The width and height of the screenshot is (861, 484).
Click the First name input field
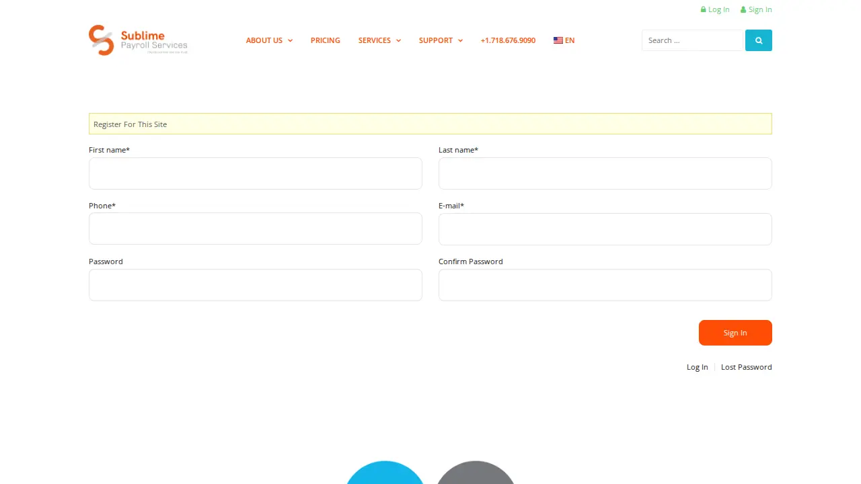tap(256, 173)
